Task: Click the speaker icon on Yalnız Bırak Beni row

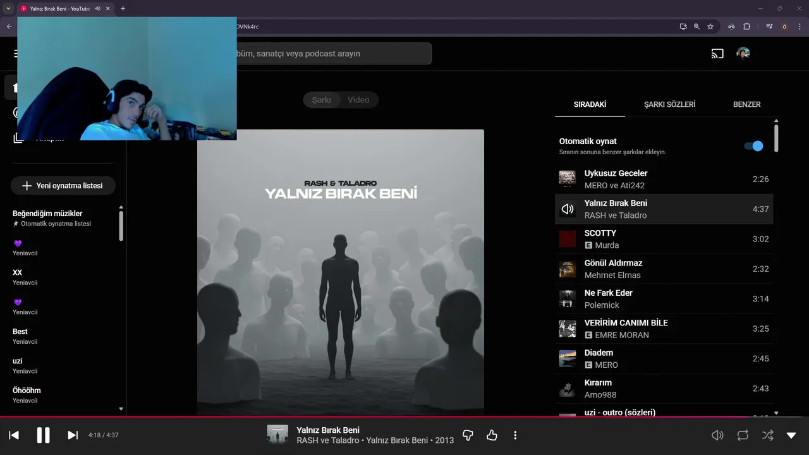Action: pyautogui.click(x=568, y=209)
